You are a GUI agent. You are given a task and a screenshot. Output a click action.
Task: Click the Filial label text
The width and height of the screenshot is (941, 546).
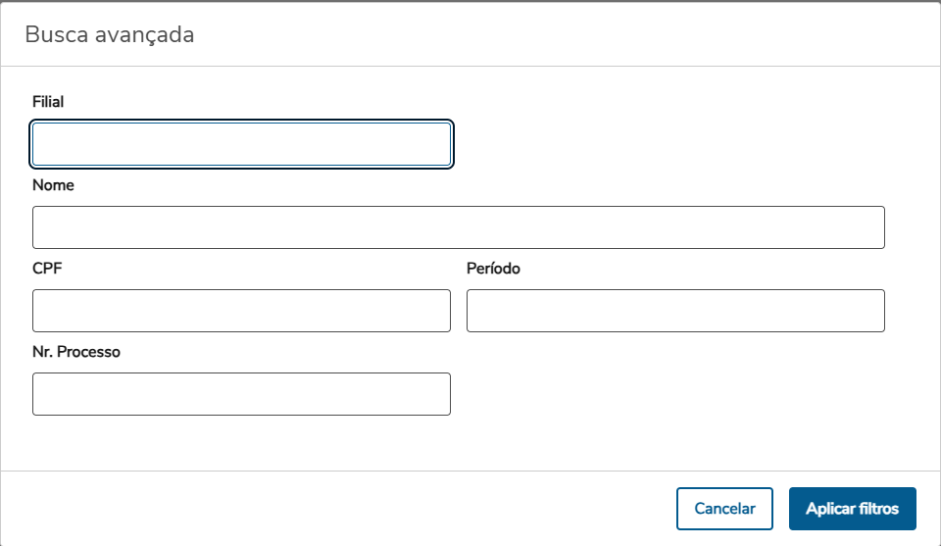tap(48, 102)
